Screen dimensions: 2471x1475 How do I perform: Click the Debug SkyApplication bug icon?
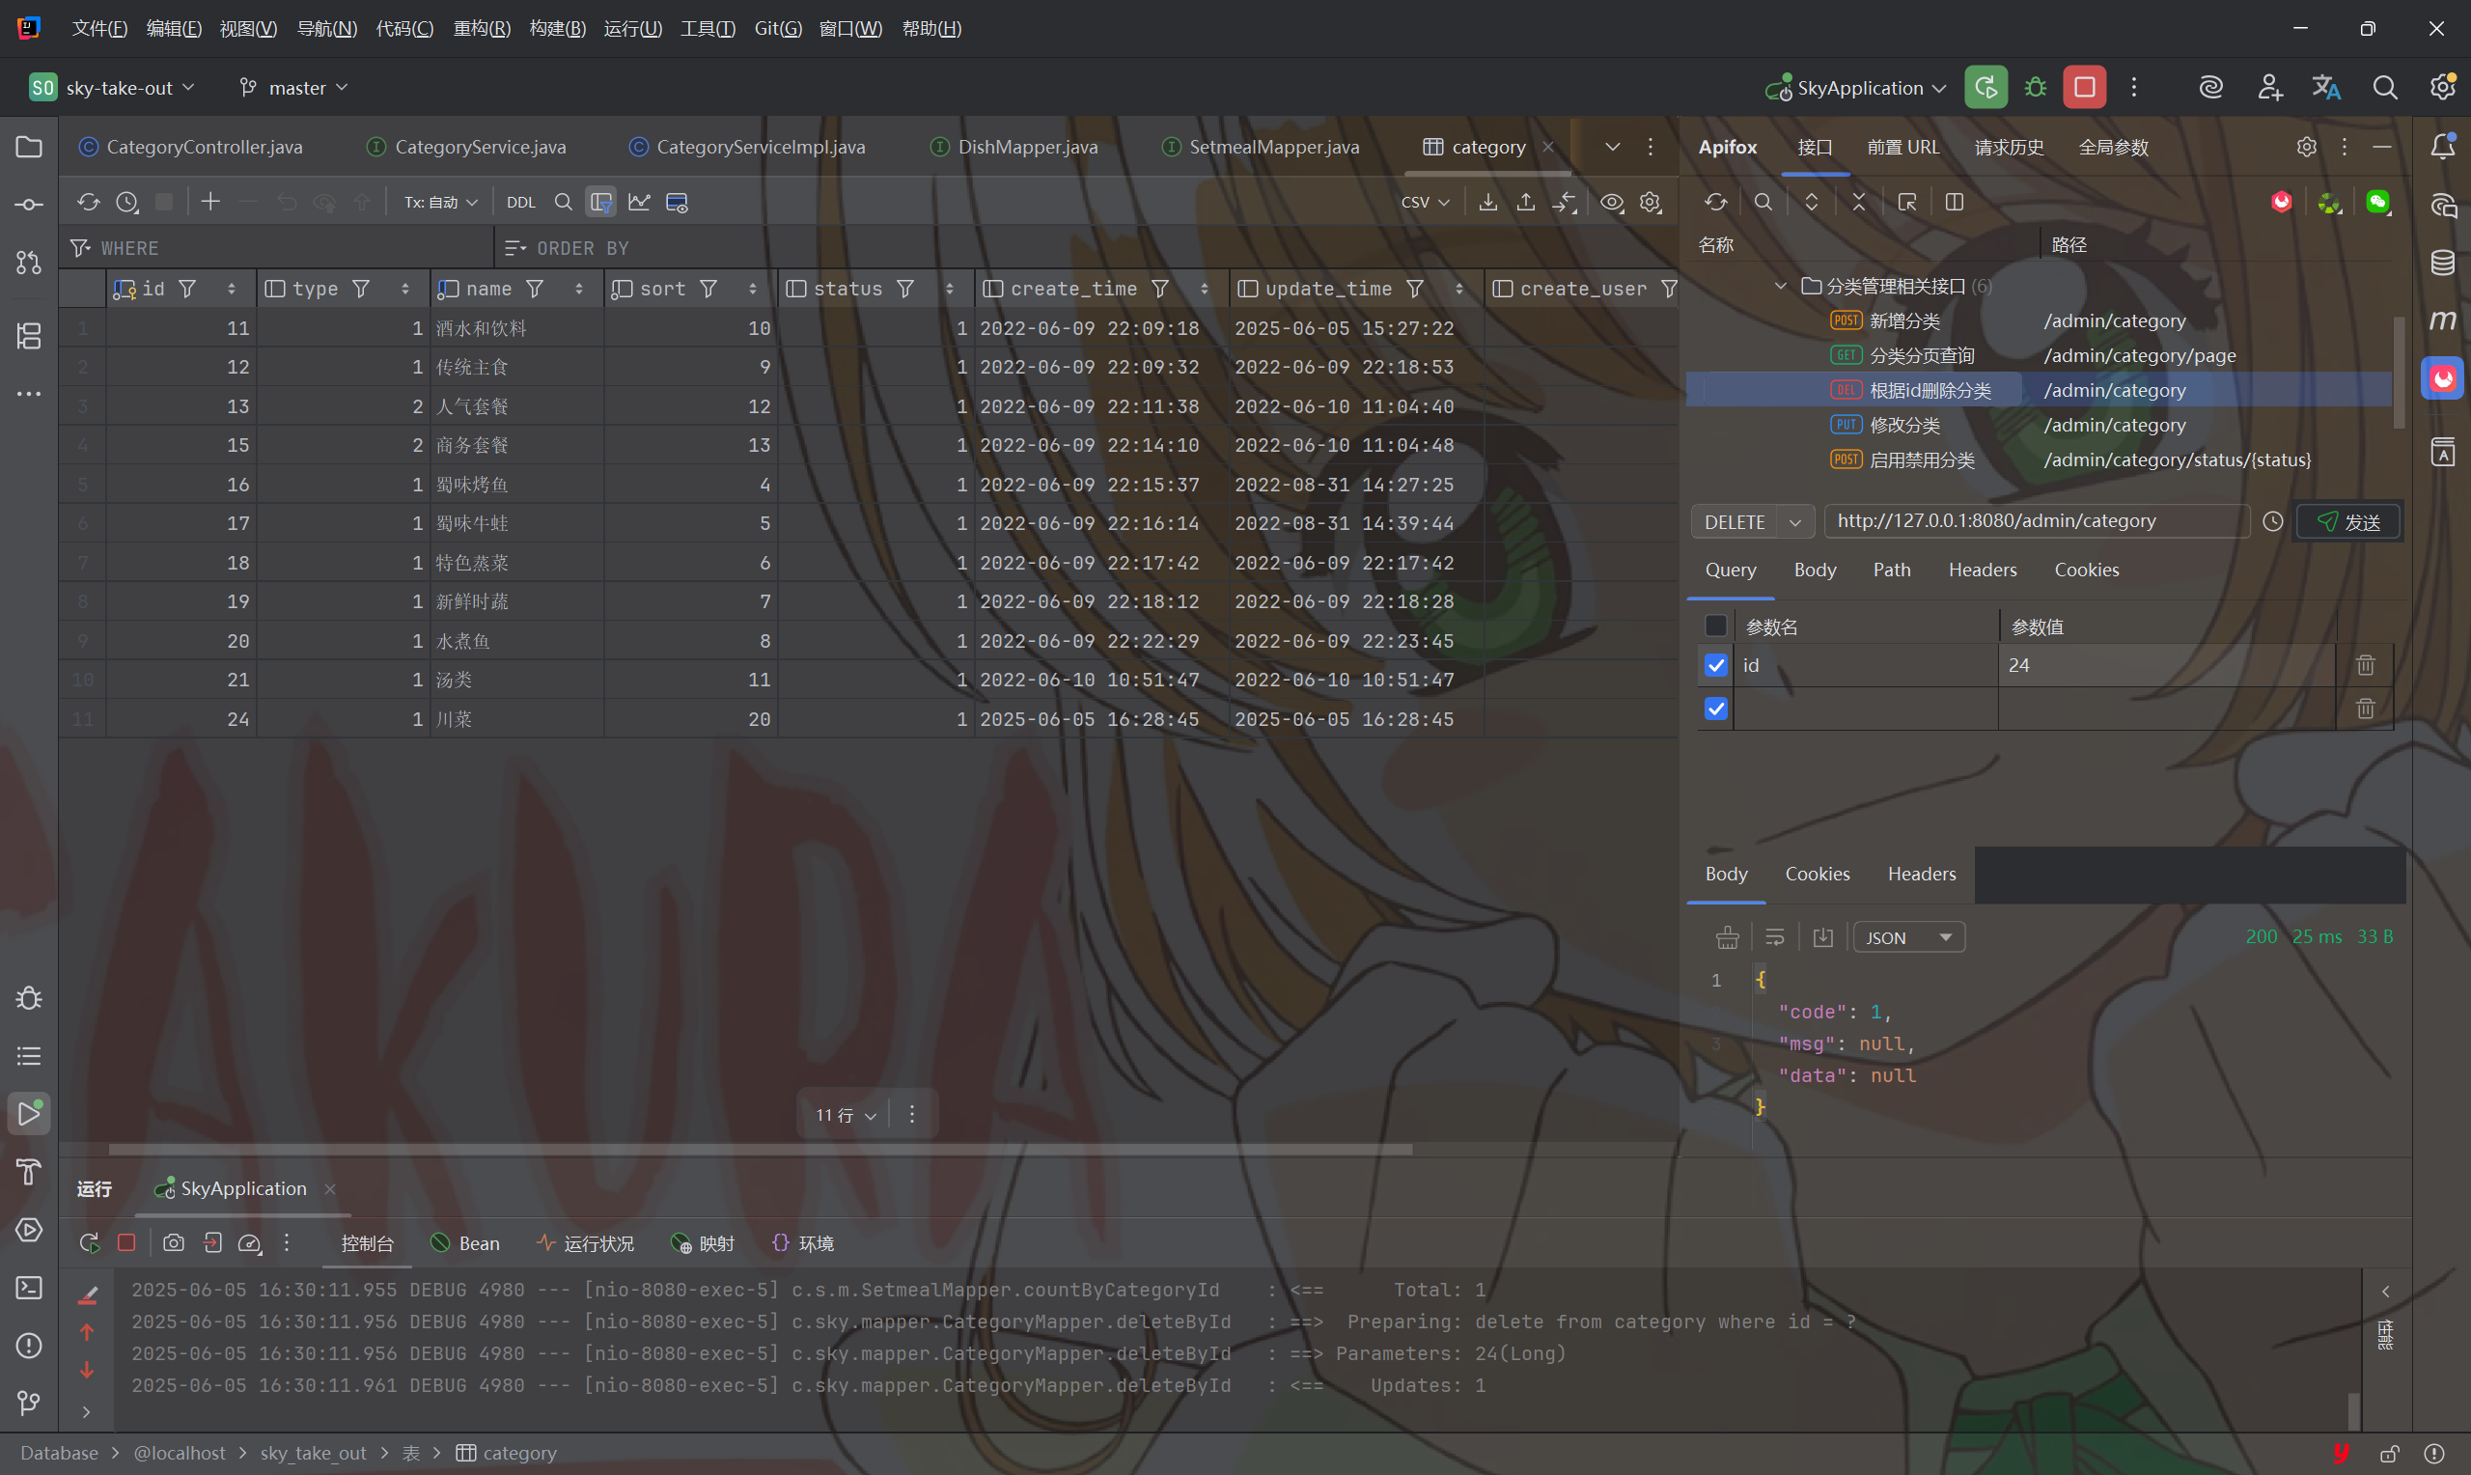(2035, 88)
